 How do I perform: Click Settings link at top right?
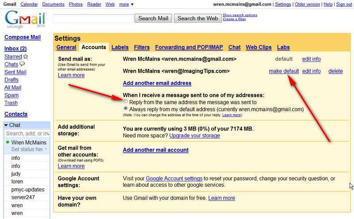[x=283, y=4]
